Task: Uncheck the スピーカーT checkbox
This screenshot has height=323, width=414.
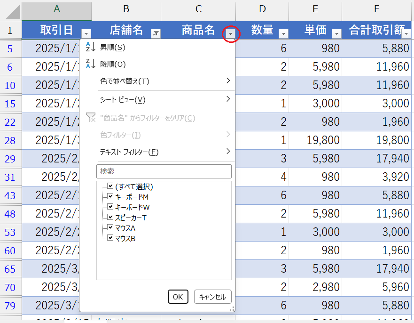Action: (110, 218)
